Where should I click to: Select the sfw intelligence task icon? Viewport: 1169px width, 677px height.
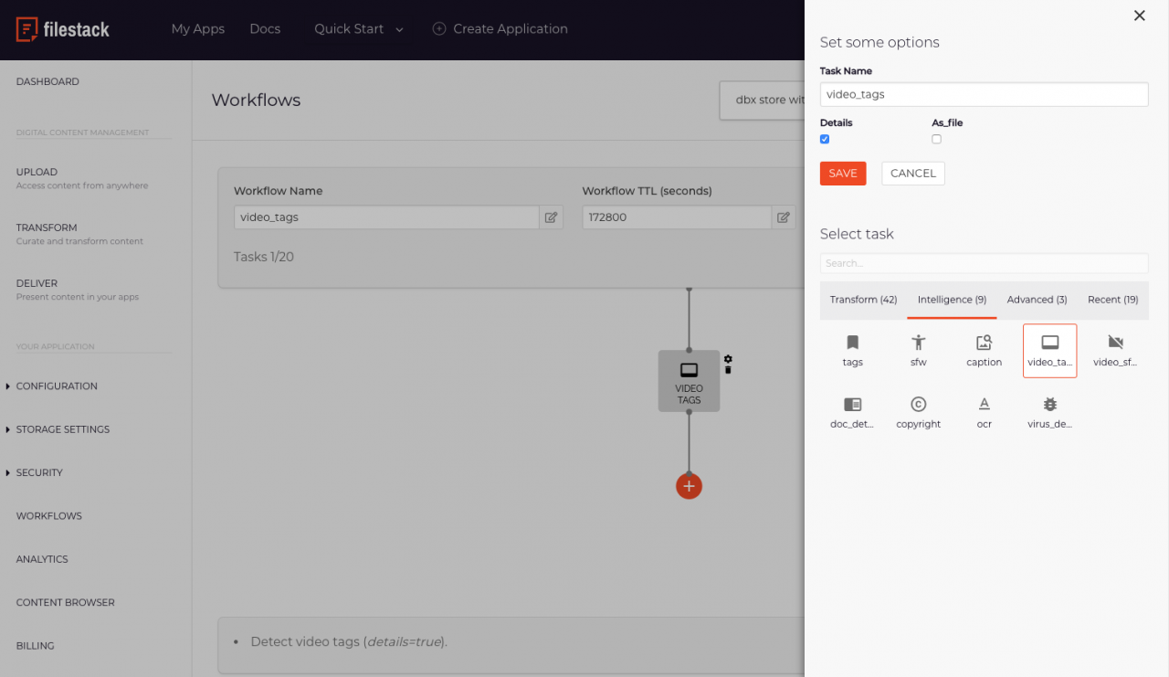[918, 350]
